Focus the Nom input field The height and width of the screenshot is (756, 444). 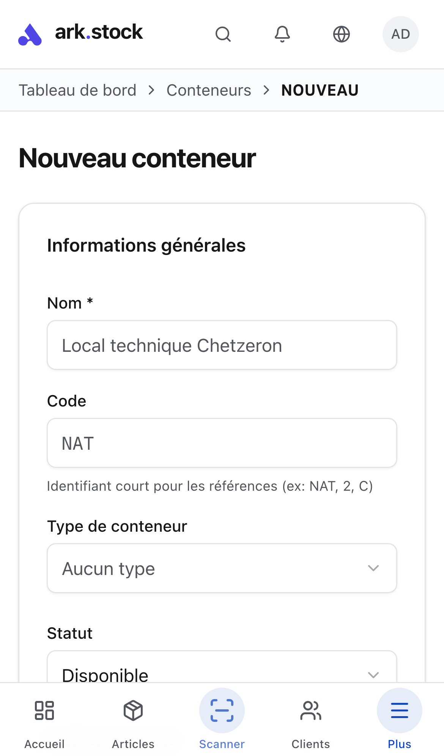(222, 345)
